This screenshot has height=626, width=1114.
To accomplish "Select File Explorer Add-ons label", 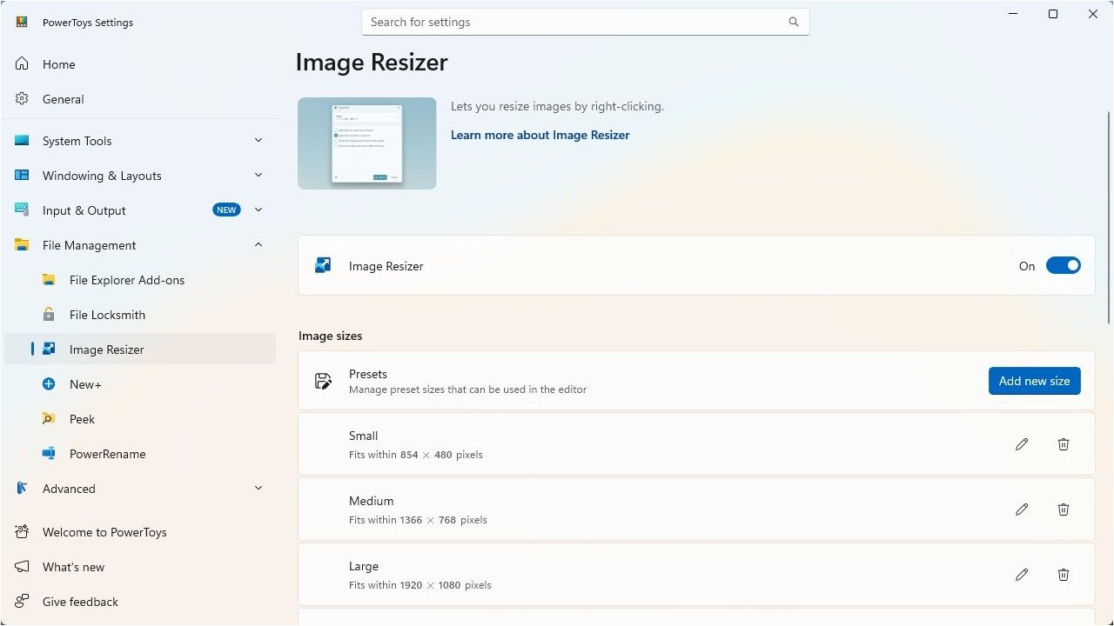I will coord(127,280).
